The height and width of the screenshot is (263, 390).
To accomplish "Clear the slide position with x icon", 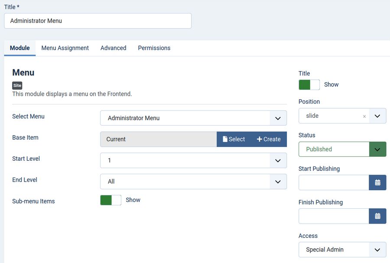I will (364, 116).
